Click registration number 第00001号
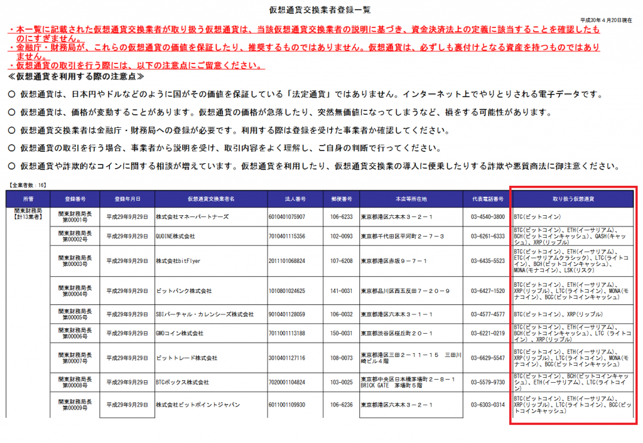This screenshot has width=643, height=443. click(x=75, y=220)
